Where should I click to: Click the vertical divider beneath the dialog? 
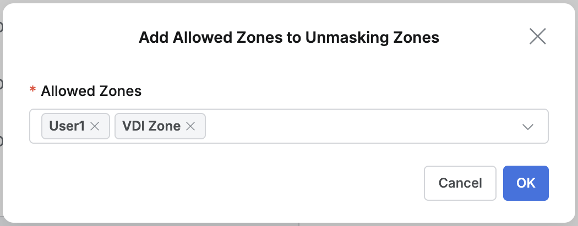(299, 224)
